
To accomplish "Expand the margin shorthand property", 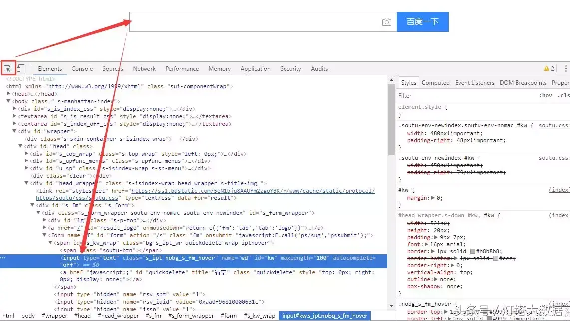I will click(x=433, y=198).
